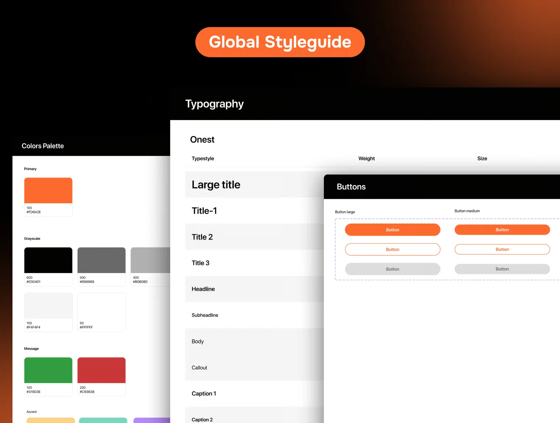Click the Button medium label
This screenshot has height=423, width=560.
(x=467, y=211)
